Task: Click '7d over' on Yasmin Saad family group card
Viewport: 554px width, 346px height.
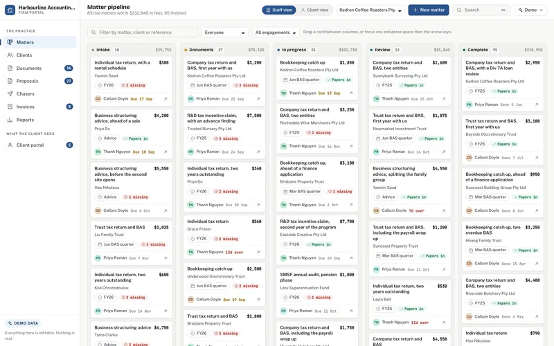Action: (416, 210)
